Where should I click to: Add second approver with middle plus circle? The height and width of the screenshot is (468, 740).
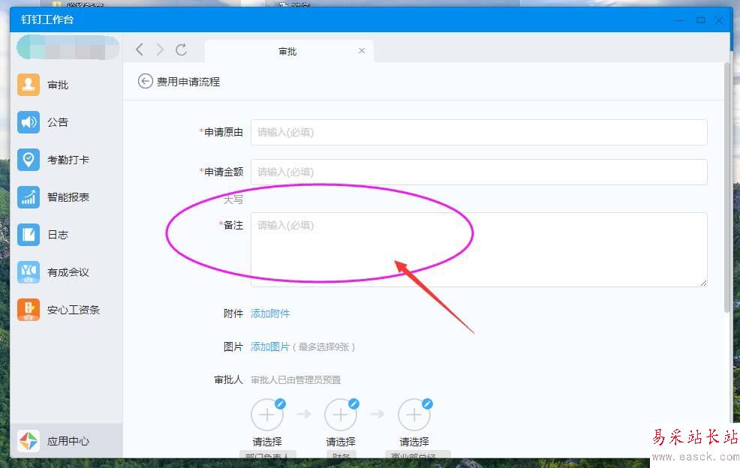340,415
